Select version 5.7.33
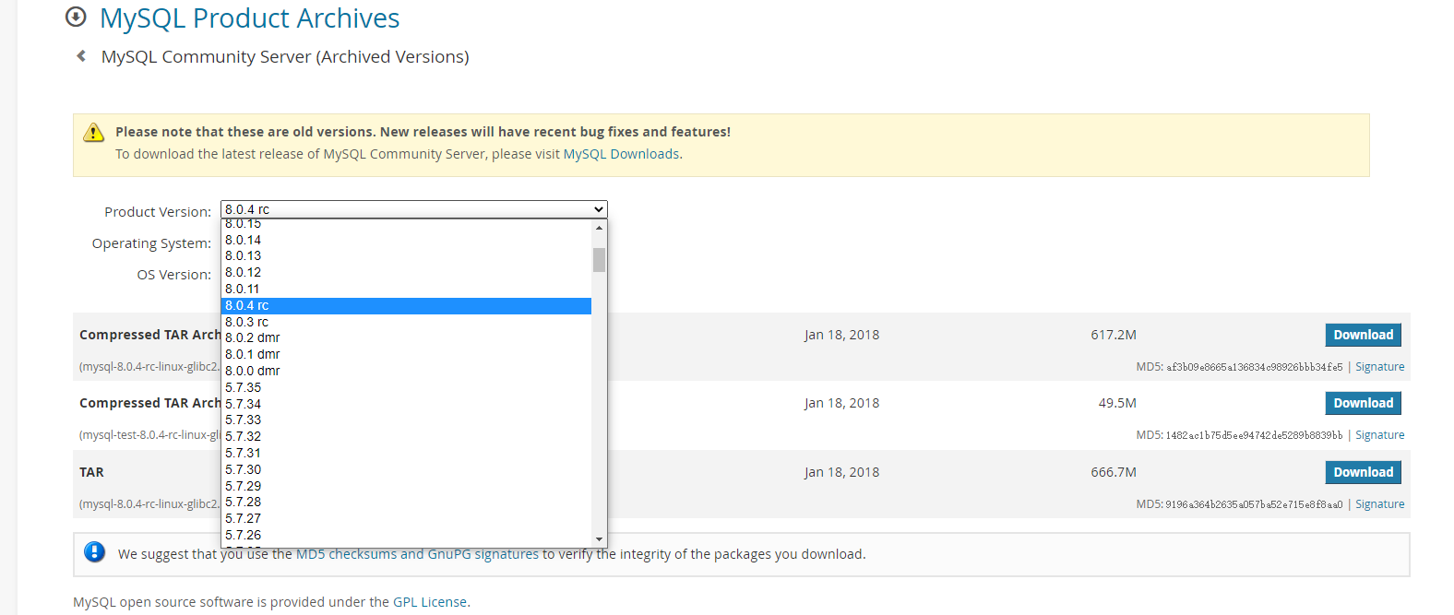This screenshot has height=615, width=1454. 406,420
